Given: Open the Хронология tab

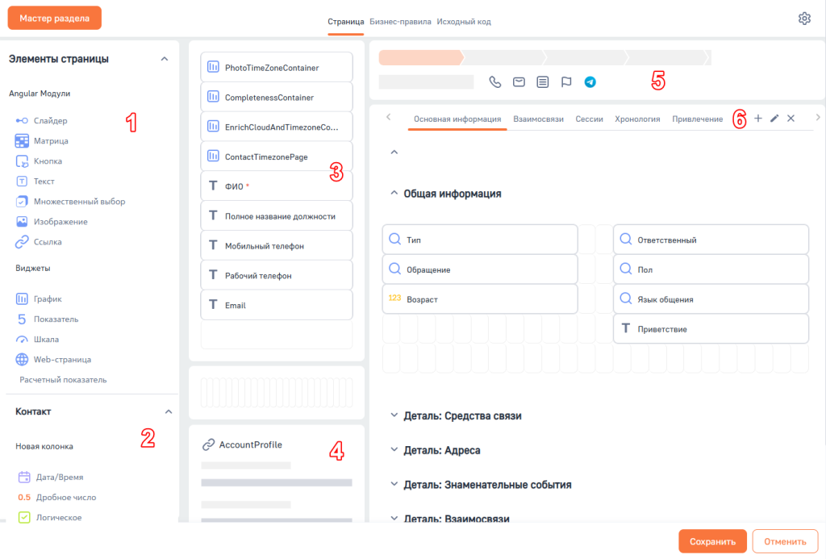Looking at the screenshot, I should point(637,119).
